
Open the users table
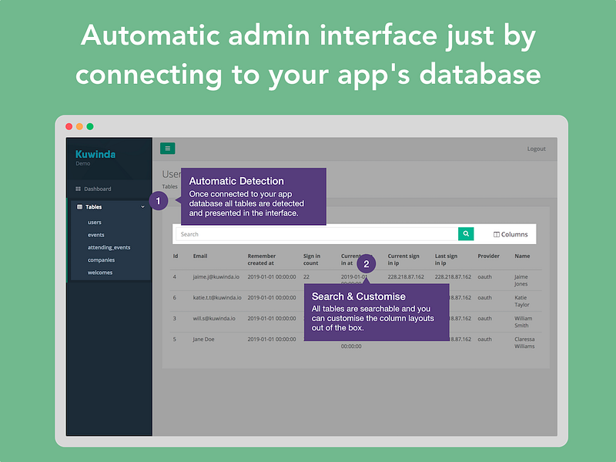coord(94,223)
